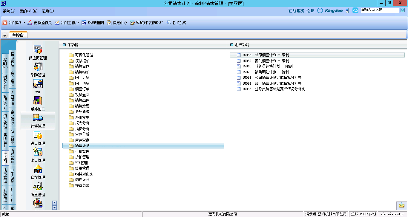Click the cloud icon near search box
Viewport: 408px width, 217px height.
click(355, 10)
